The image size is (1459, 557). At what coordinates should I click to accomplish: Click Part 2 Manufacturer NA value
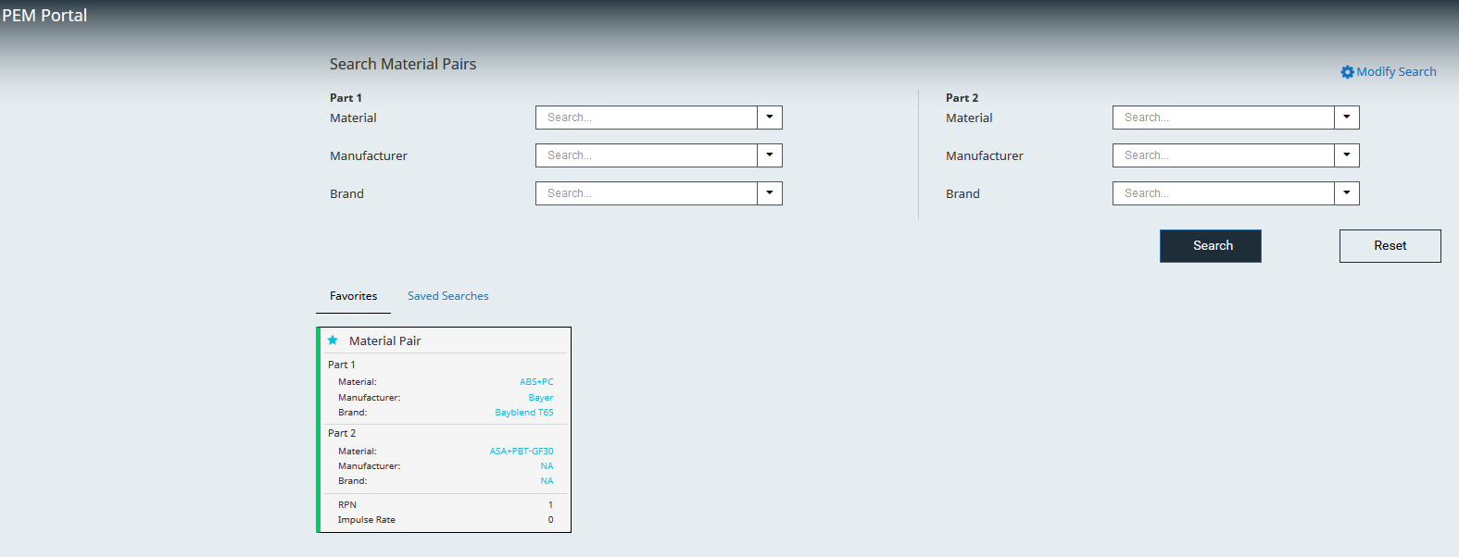pos(547,466)
